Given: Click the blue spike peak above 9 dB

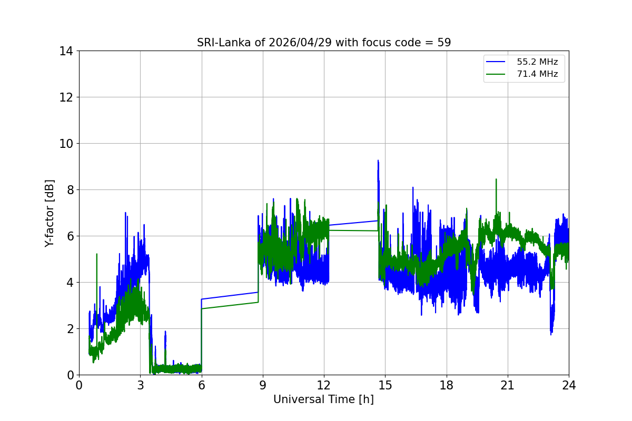Looking at the screenshot, I should tap(378, 161).
